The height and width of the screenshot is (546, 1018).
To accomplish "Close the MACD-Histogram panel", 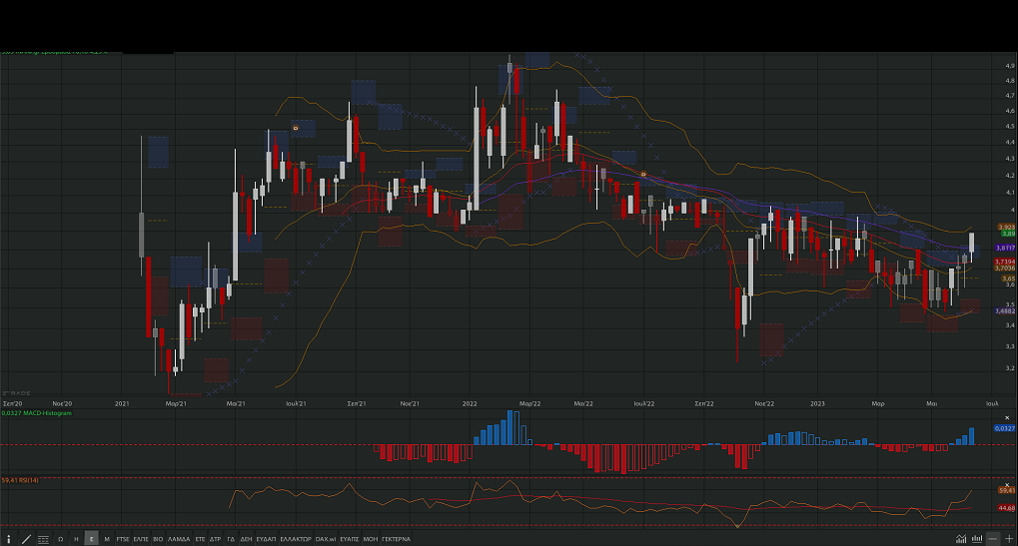I will 1007,417.
